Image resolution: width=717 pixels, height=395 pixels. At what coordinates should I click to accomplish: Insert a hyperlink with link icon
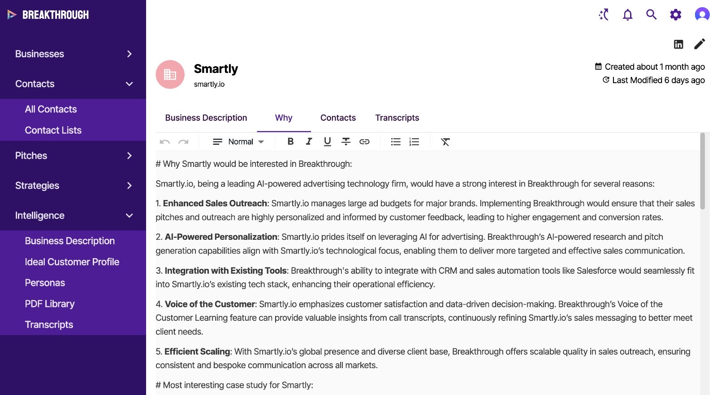click(364, 141)
